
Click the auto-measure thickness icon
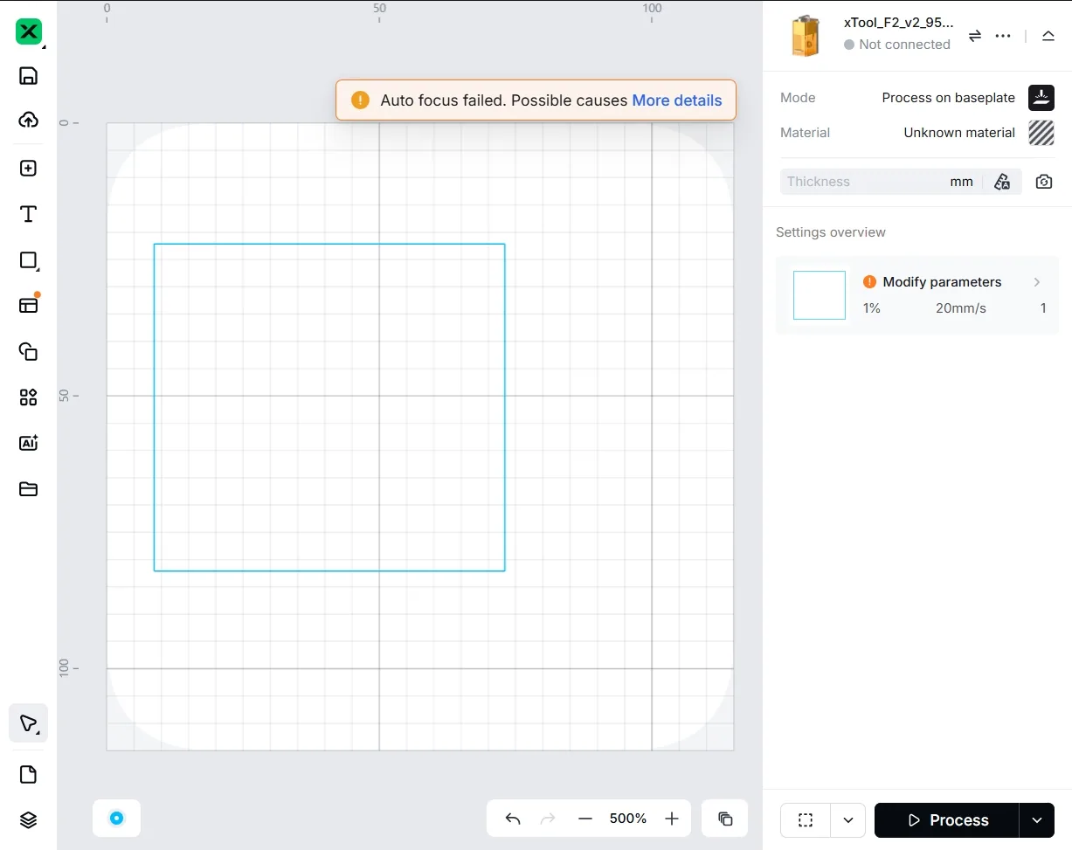pos(1002,182)
